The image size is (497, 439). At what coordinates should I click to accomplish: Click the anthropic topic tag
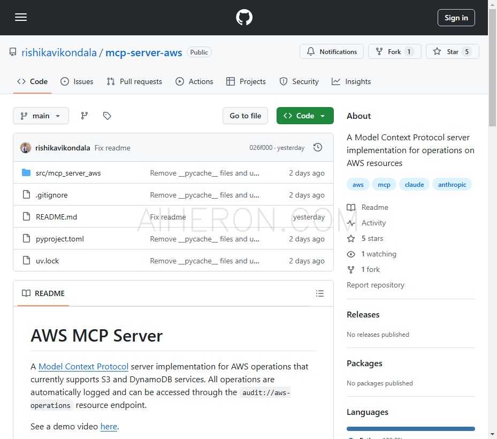(x=452, y=185)
